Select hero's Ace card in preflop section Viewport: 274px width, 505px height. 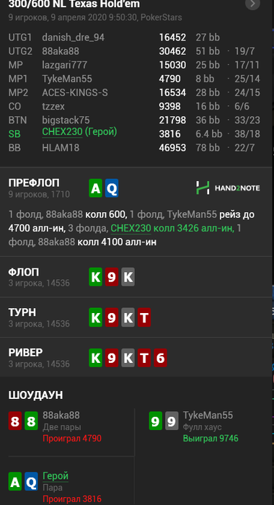click(96, 188)
